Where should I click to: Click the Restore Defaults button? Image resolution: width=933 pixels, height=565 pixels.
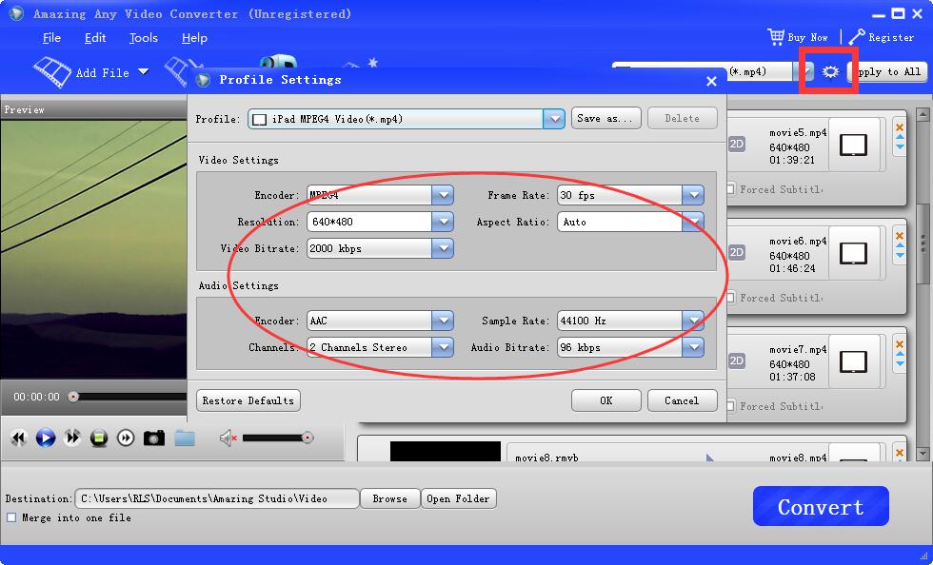click(x=248, y=400)
